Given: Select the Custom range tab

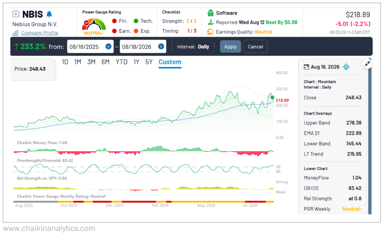Looking at the screenshot, I should (170, 62).
